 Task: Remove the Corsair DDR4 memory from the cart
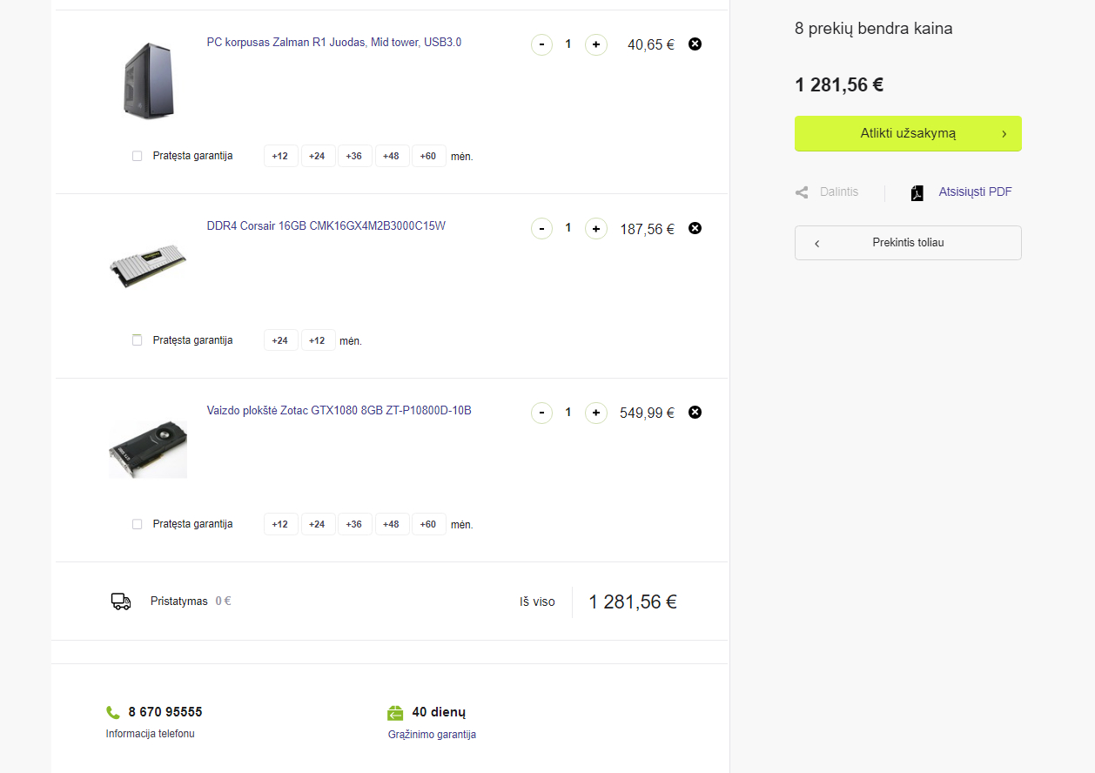pyautogui.click(x=695, y=228)
